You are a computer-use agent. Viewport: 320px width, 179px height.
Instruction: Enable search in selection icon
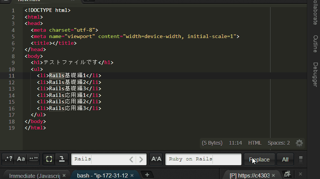point(49,159)
